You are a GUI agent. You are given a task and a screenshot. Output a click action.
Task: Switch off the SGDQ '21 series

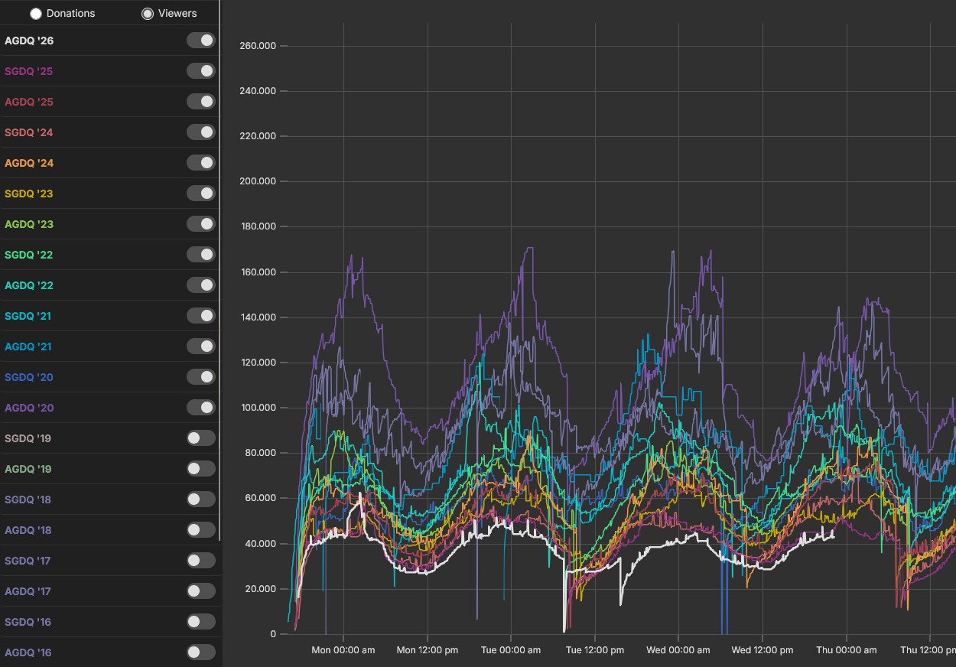[x=201, y=316]
